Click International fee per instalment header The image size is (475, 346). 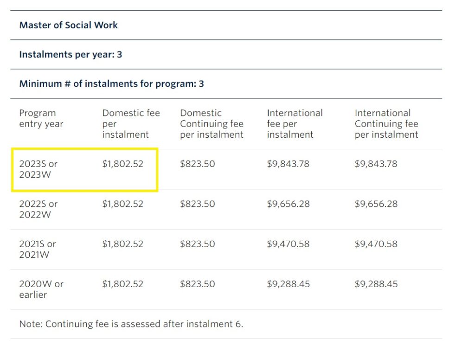point(295,124)
